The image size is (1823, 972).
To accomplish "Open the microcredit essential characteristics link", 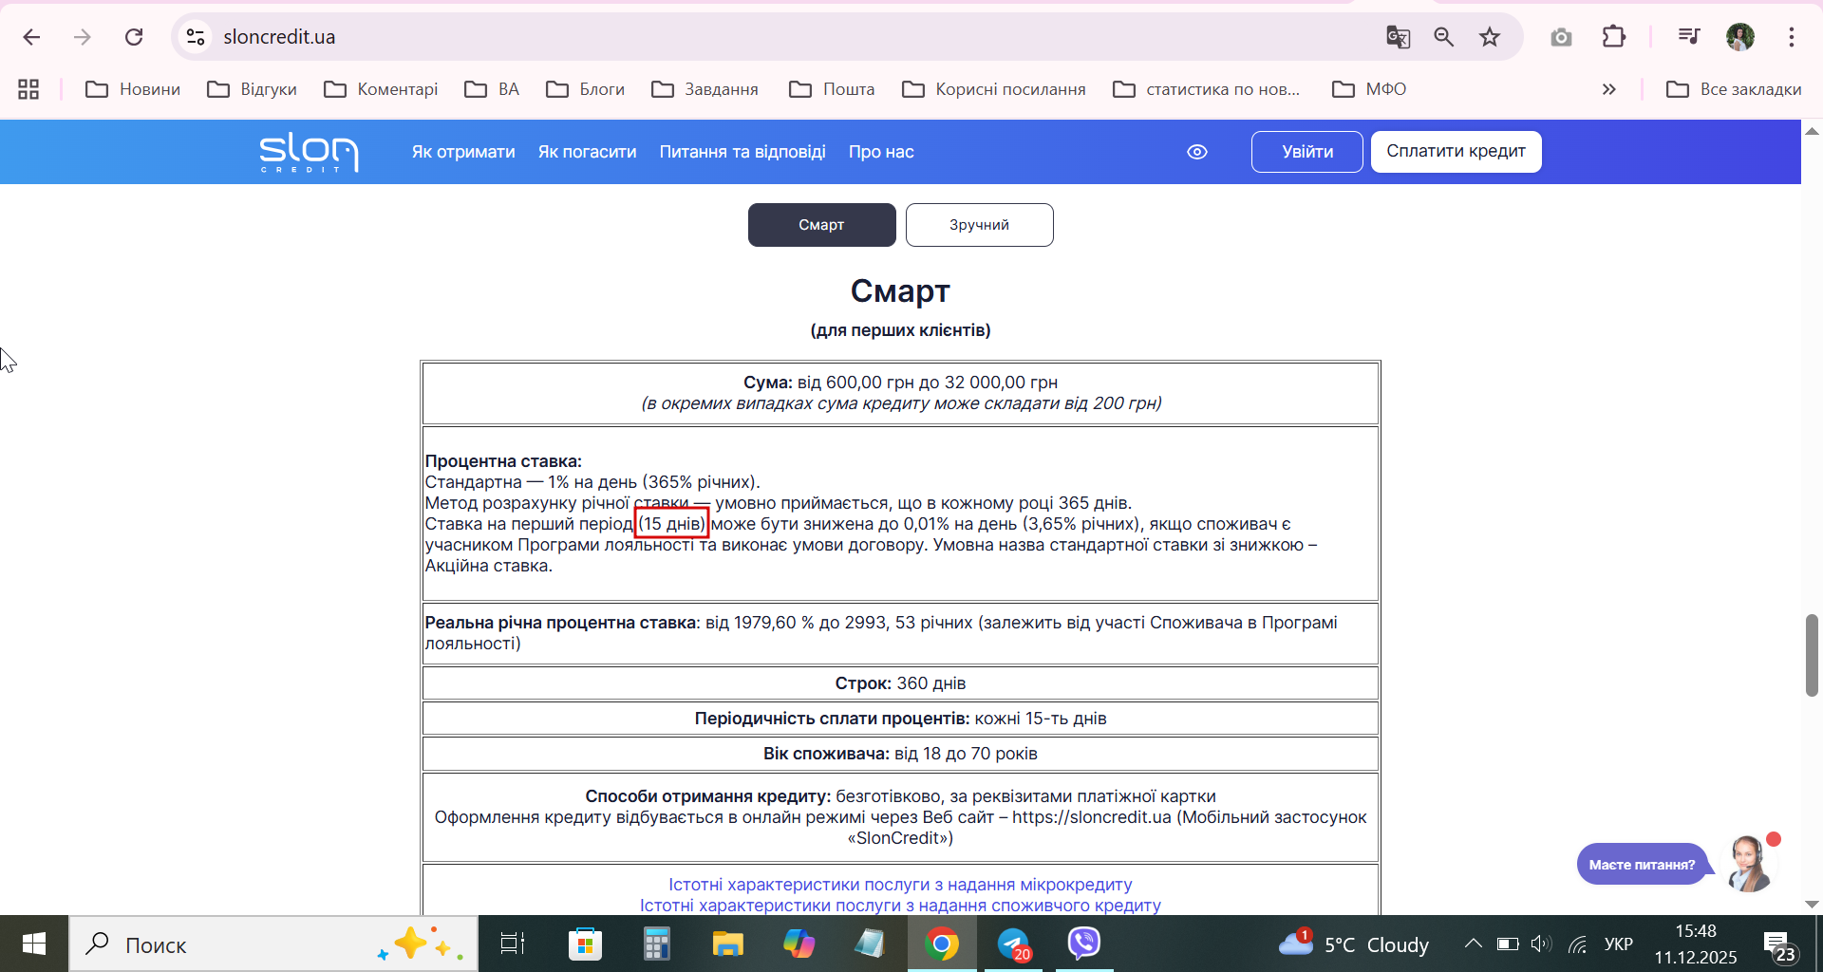I will 900,885.
